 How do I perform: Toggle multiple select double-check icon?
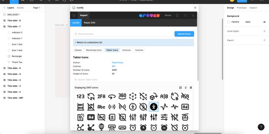pos(186,88)
